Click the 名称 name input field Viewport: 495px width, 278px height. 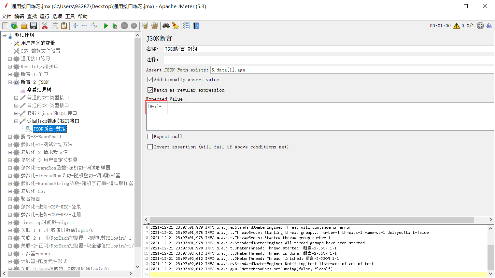point(329,49)
